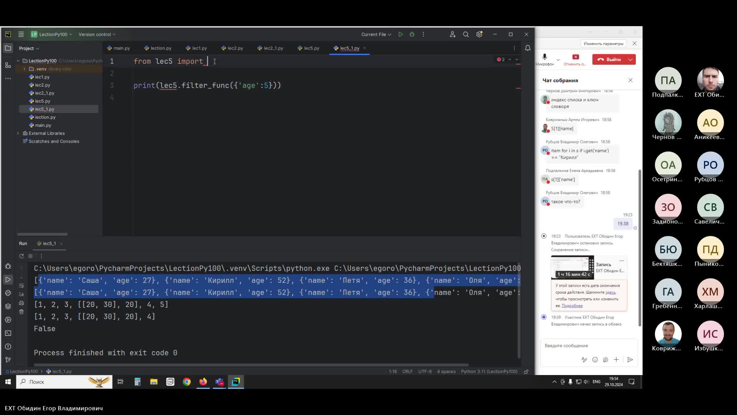Close the lec5_1 run tab
Screen dimensions: 737x415
(x=61, y=244)
